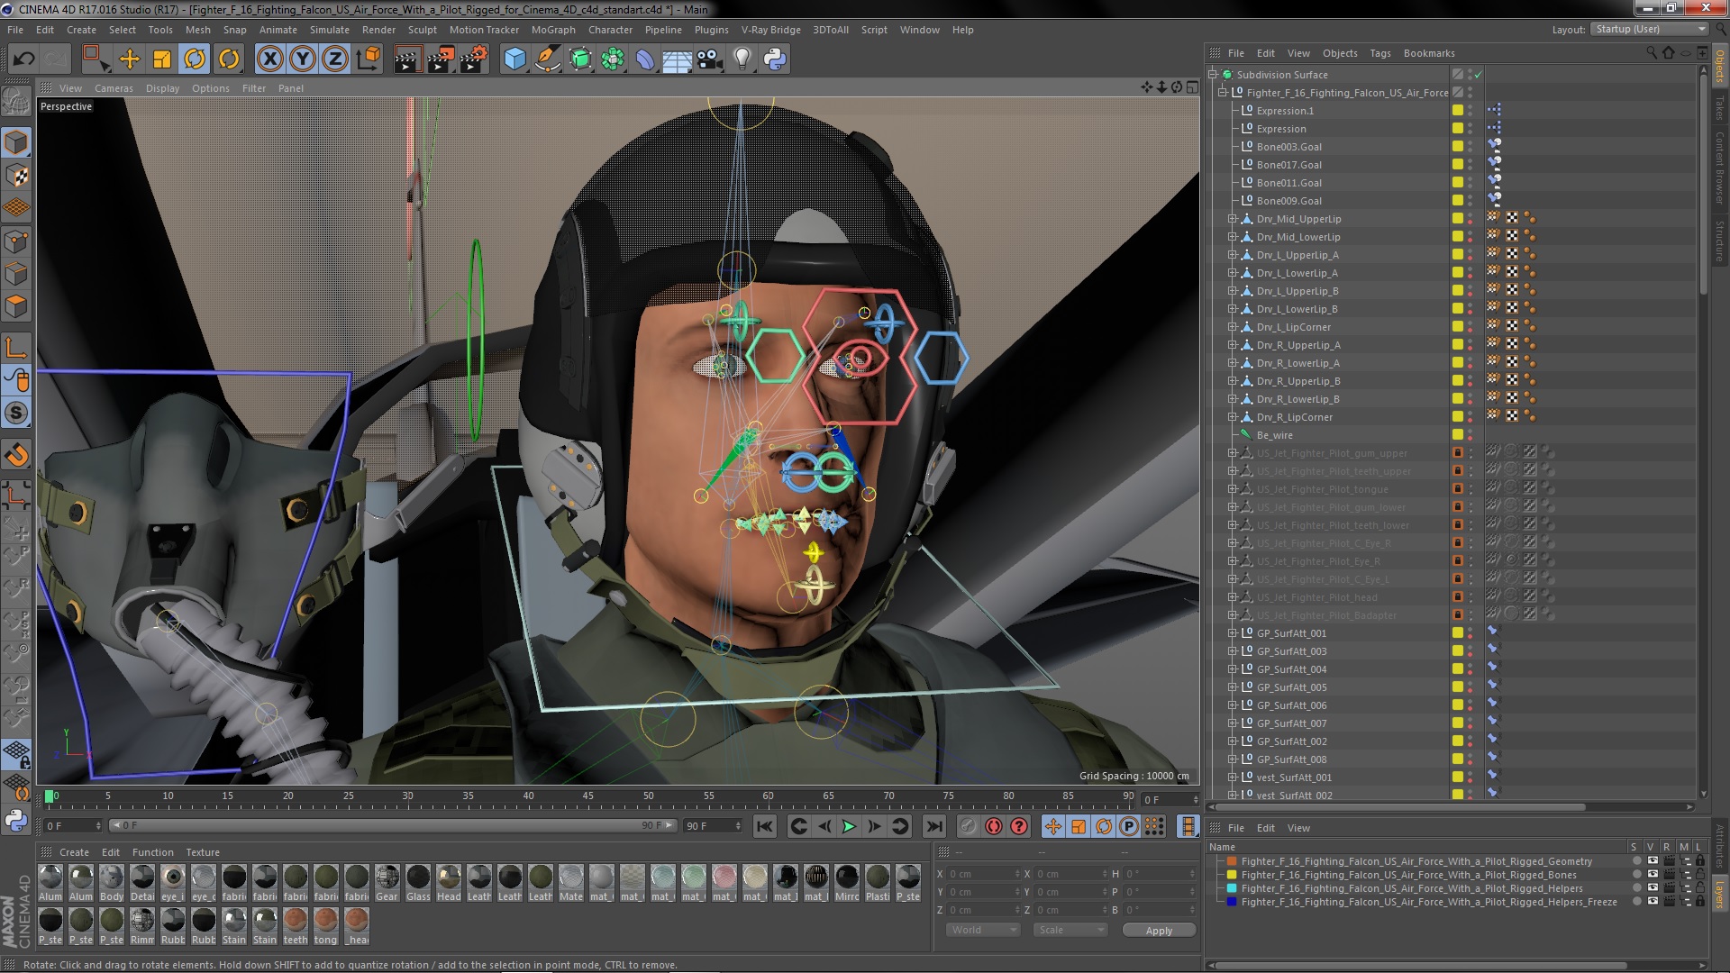Click layer color swatch for Rigged_Helpers_Freeze
This screenshot has width=1730, height=973.
pyautogui.click(x=1232, y=902)
